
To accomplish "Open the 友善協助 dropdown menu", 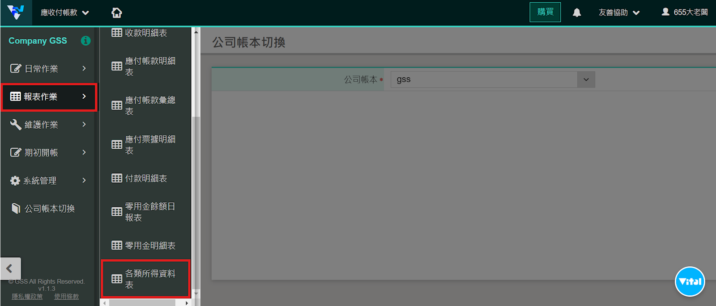I will pyautogui.click(x=619, y=13).
